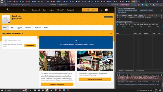This screenshot has height=92, width=163.
Task: Click the Получить лаунчер button
Action: tap(90, 10)
